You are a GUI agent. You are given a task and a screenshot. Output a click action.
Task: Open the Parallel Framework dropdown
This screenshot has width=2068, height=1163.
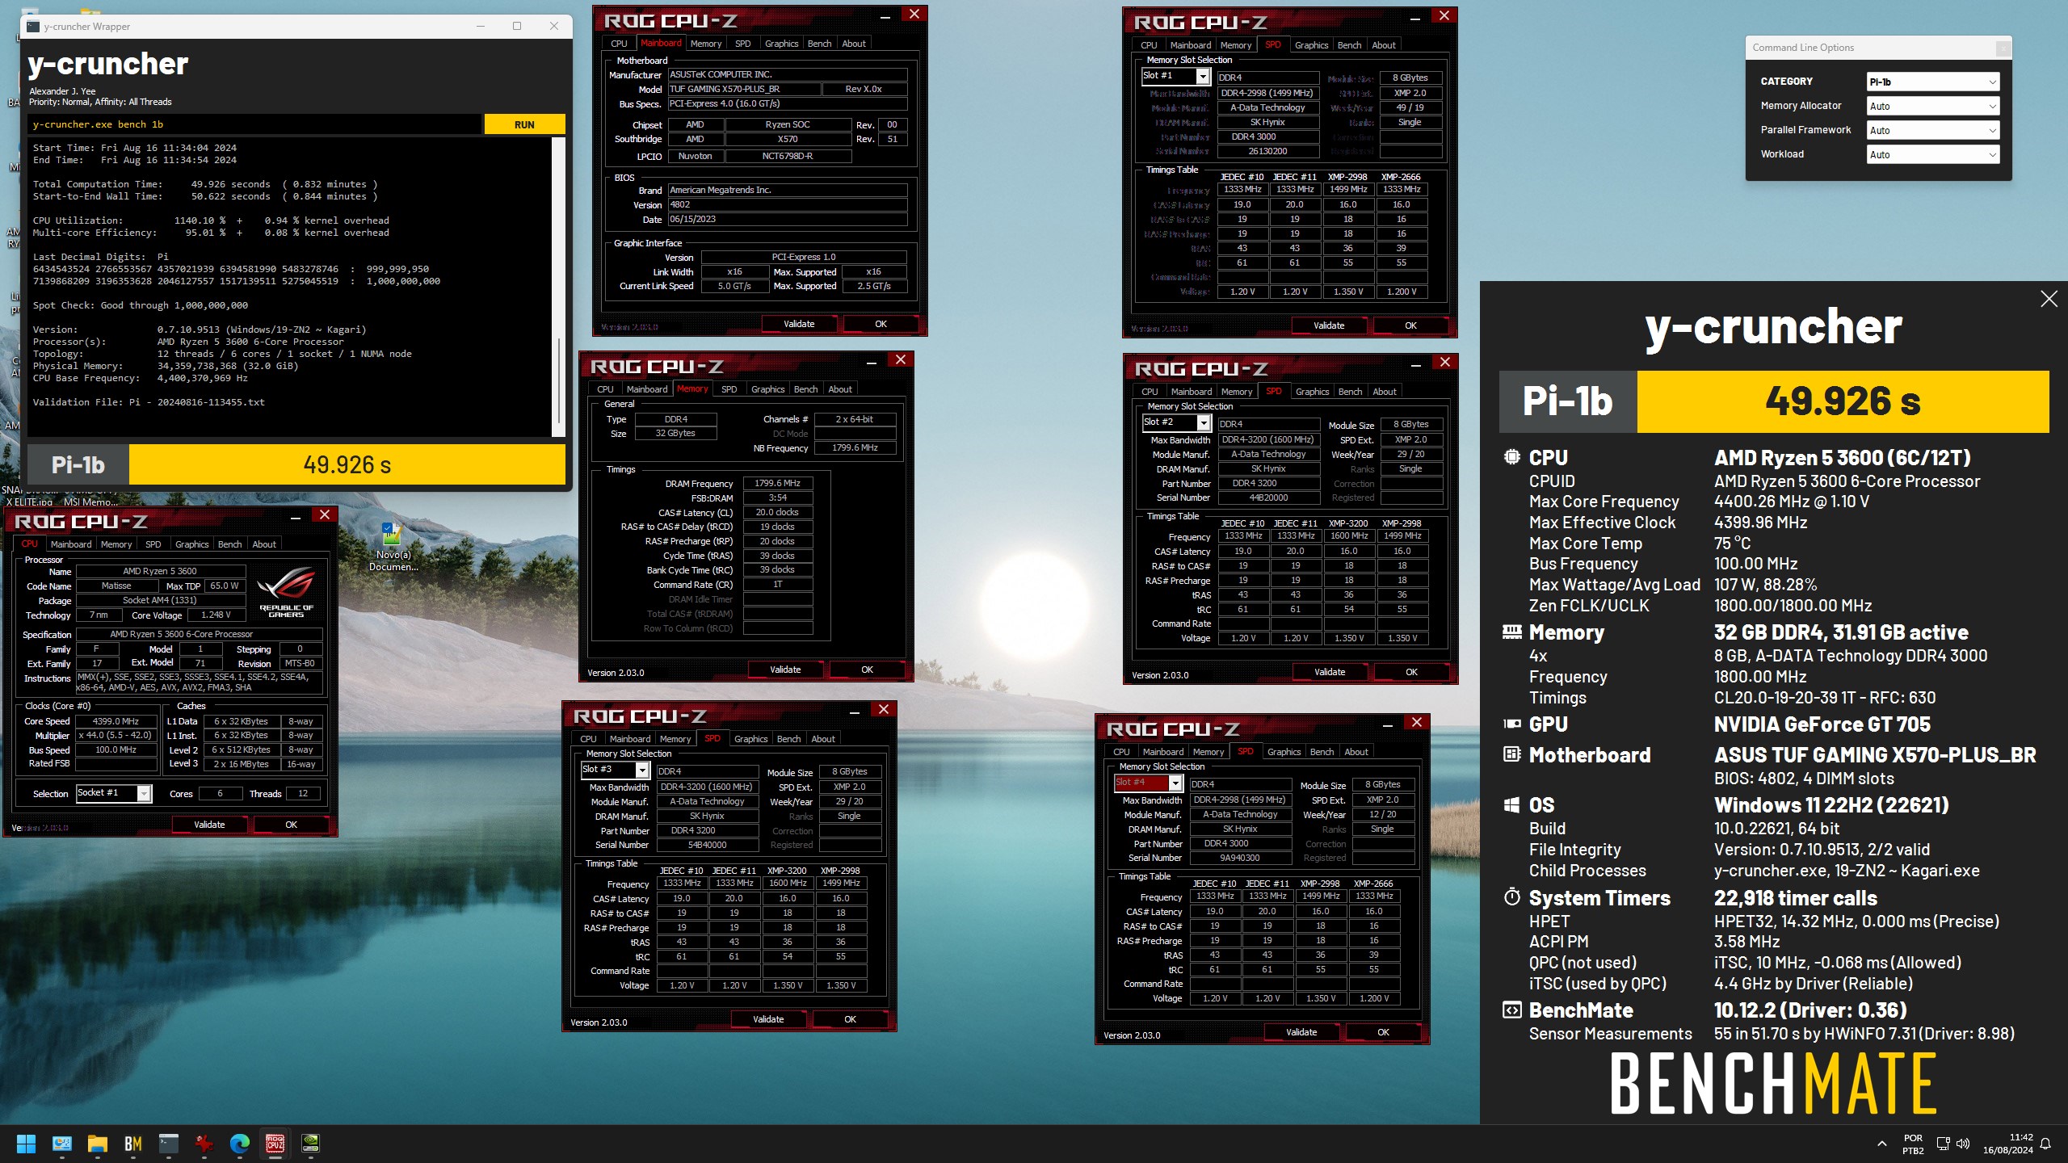pyautogui.click(x=1932, y=130)
